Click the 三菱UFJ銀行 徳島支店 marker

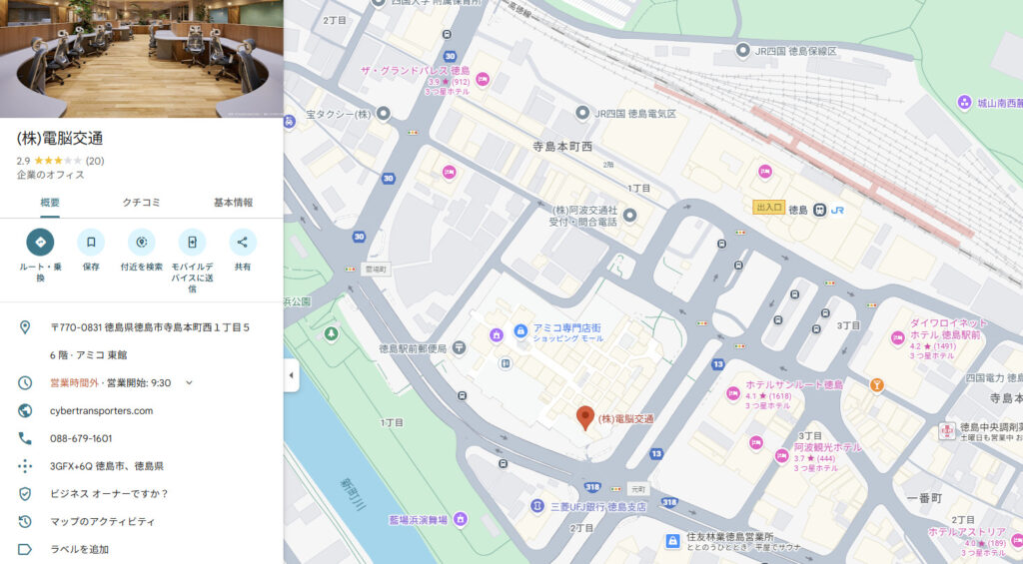[536, 506]
